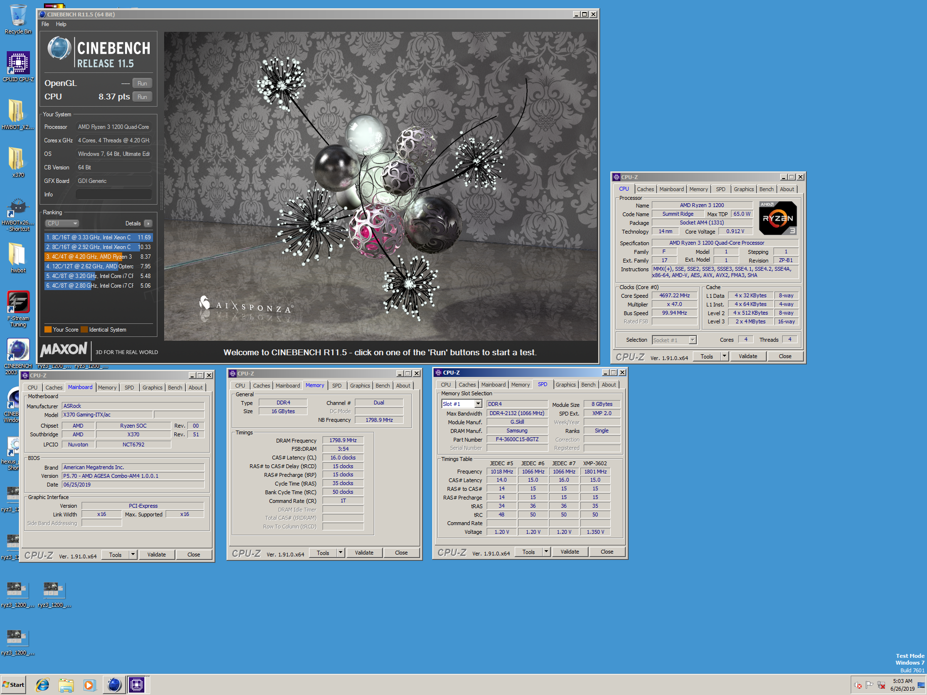
Task: Launch F-Stream Tuning desktop icon
Action: 18,309
